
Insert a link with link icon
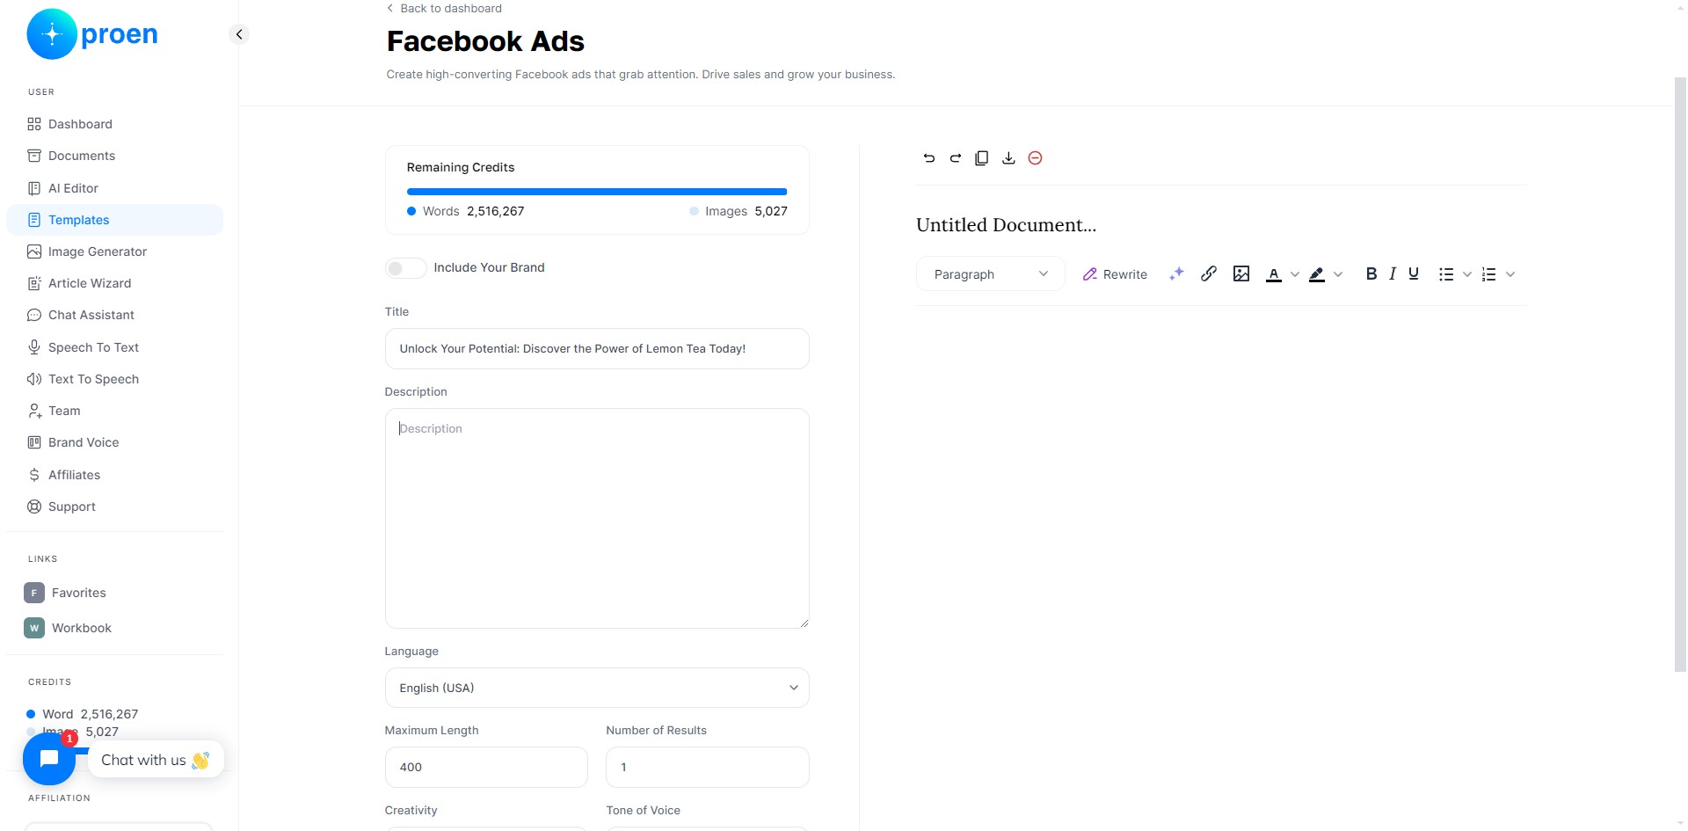(1209, 273)
